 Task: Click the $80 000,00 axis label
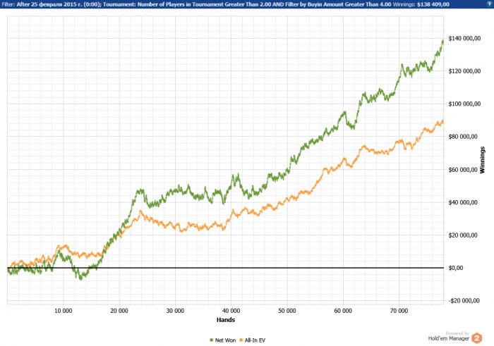click(x=463, y=137)
